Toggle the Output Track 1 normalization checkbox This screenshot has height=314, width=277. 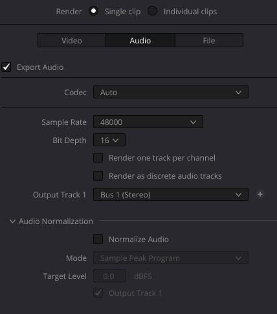tap(98, 293)
